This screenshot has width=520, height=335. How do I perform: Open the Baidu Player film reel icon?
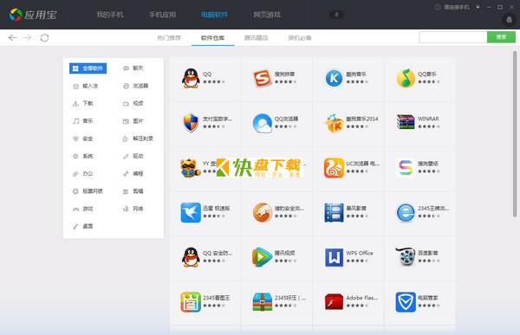[x=406, y=256]
